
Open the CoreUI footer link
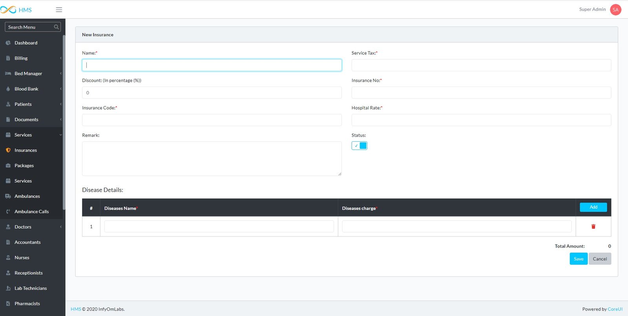[615, 309]
